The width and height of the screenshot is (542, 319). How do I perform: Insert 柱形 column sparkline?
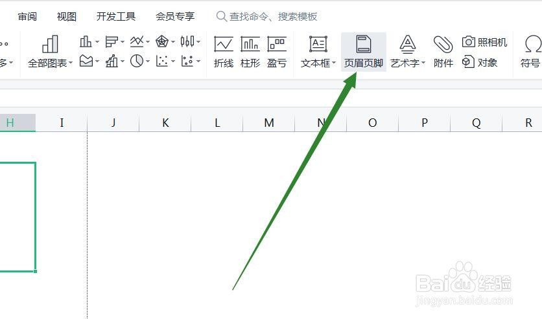pyautogui.click(x=250, y=52)
